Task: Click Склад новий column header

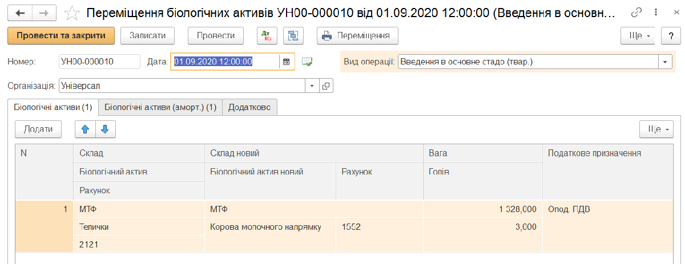Action: click(313, 153)
